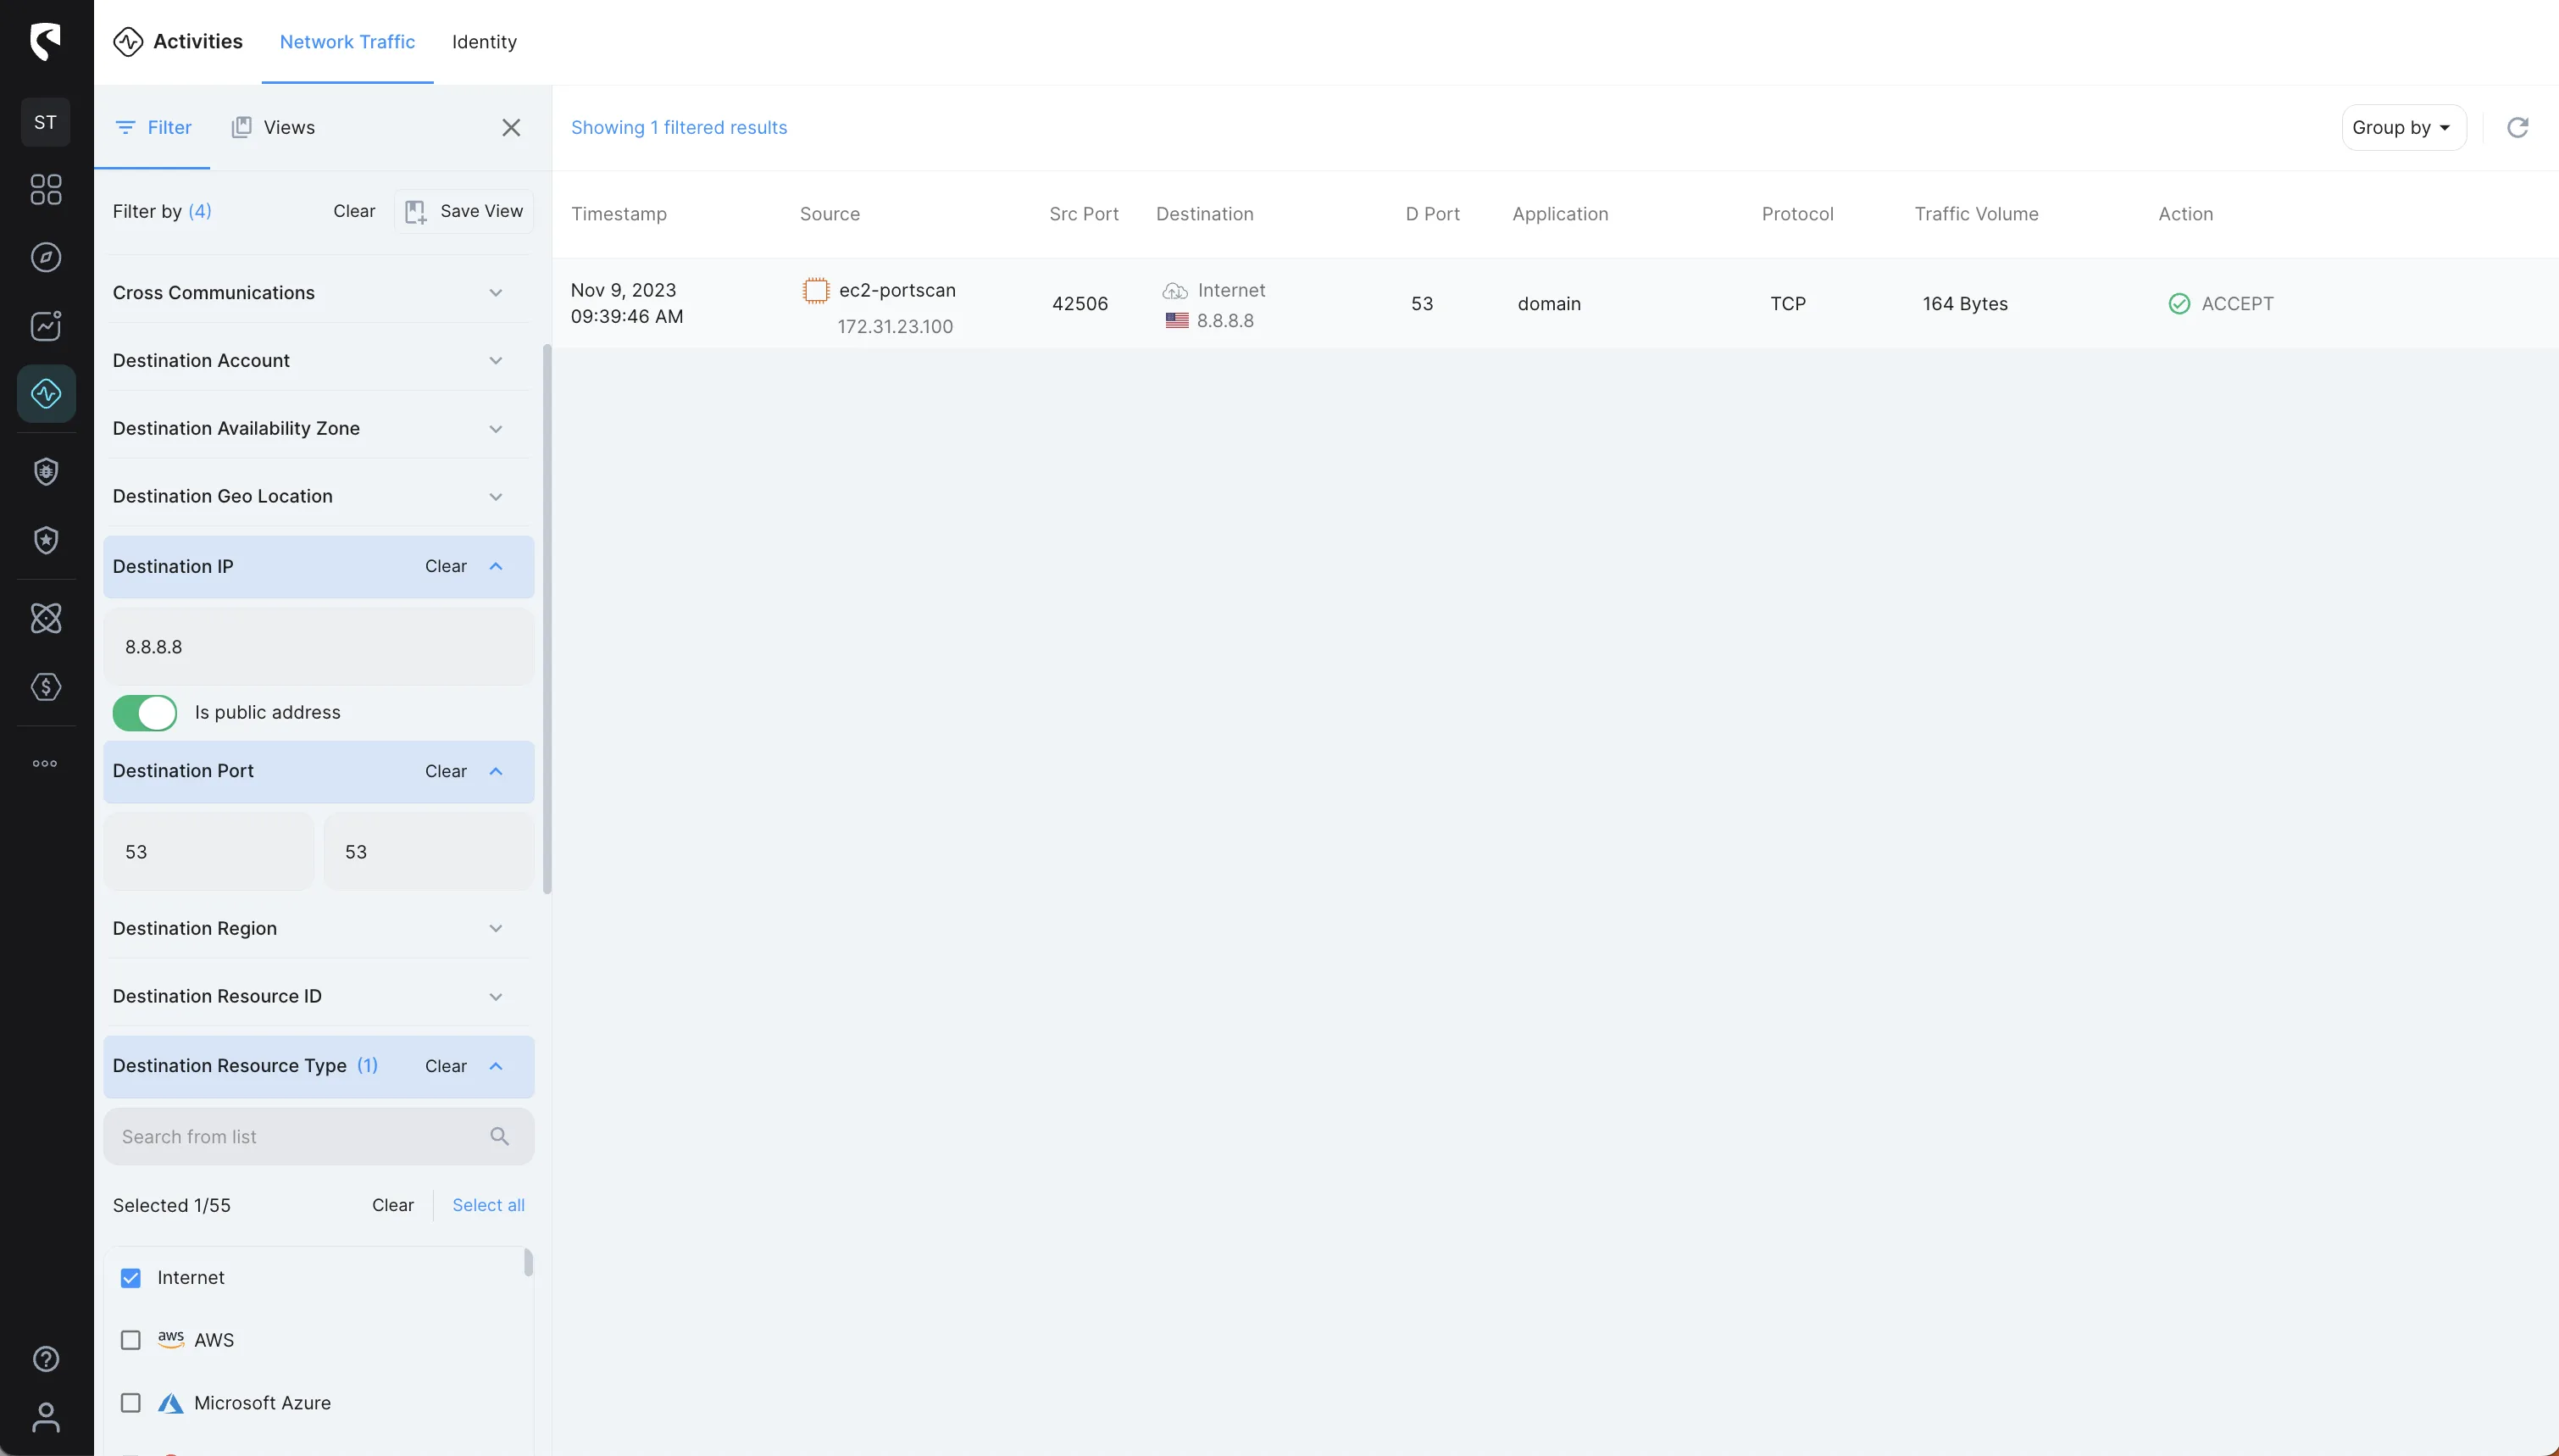The image size is (2559, 1456).
Task: Click the app logo in the sidebar
Action: (x=45, y=41)
